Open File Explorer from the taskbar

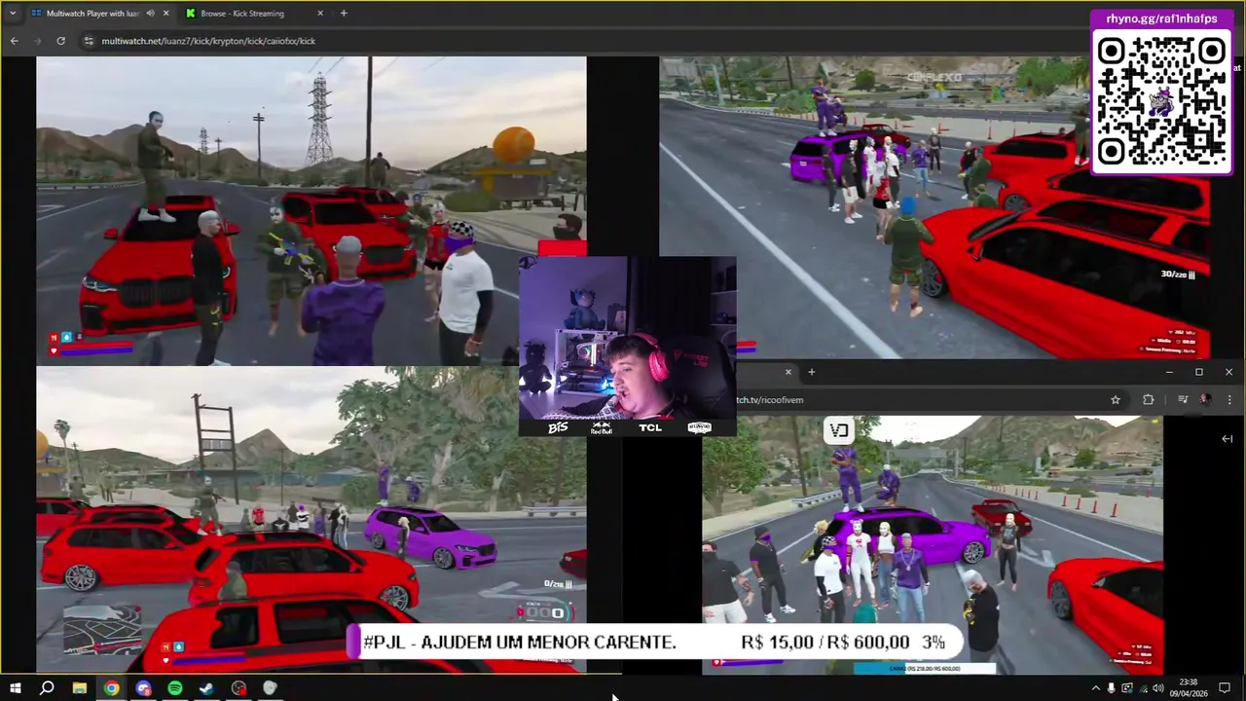[x=79, y=688]
